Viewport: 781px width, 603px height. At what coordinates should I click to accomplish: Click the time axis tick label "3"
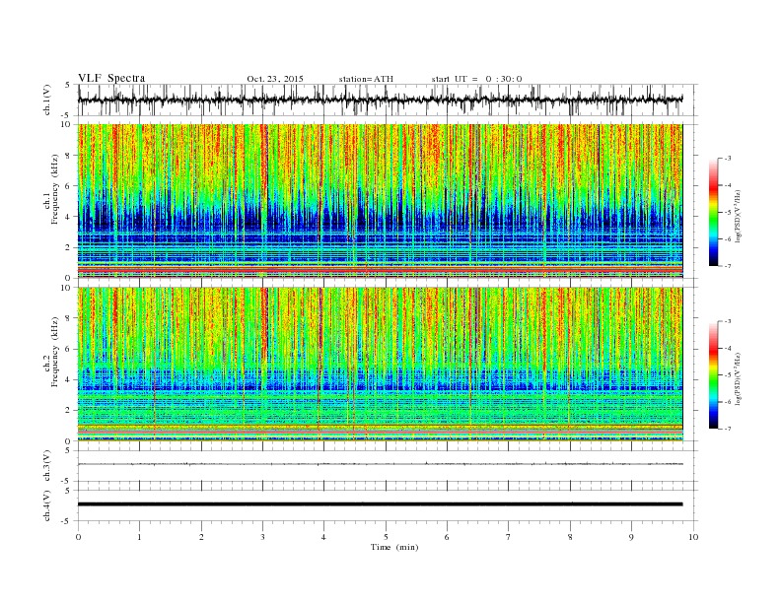[262, 537]
